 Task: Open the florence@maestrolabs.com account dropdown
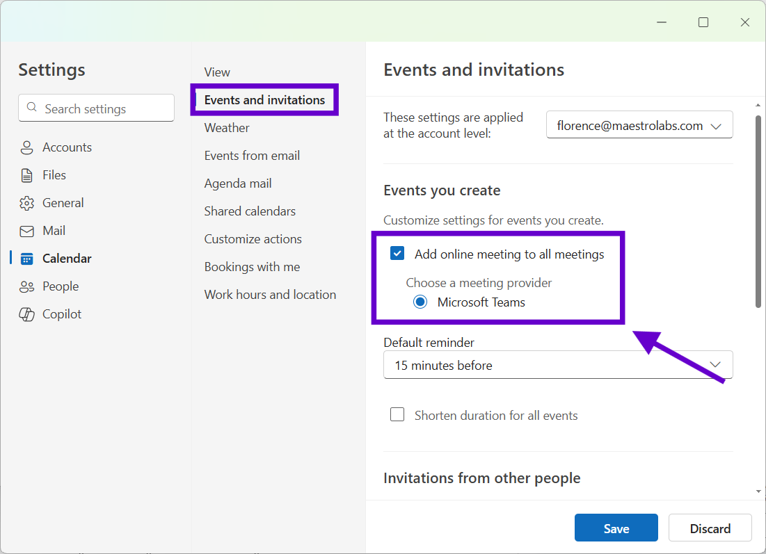point(639,125)
